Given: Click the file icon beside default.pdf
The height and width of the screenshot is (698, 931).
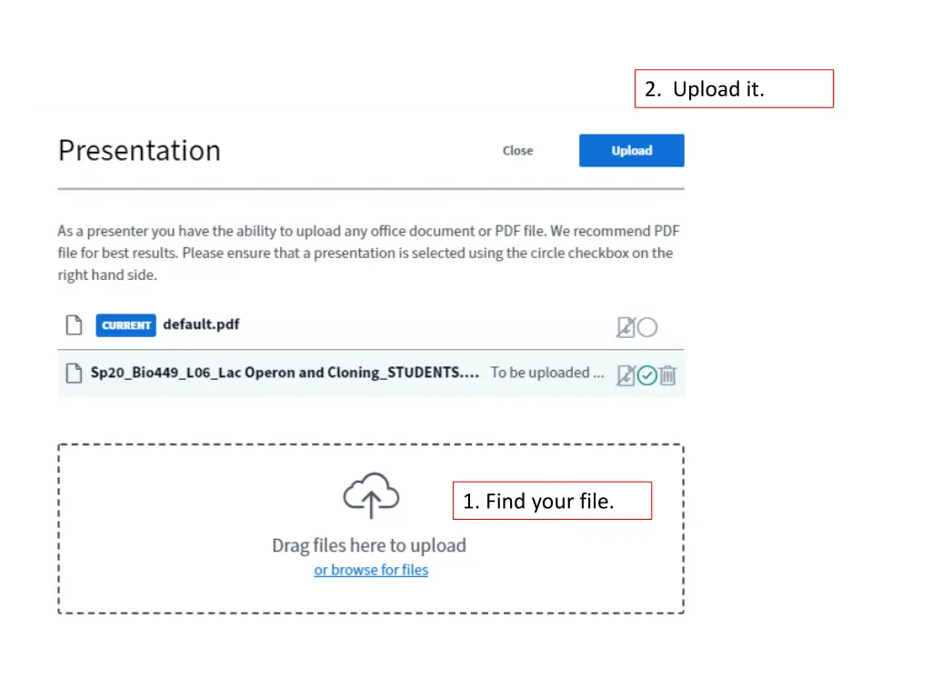Looking at the screenshot, I should click(74, 325).
